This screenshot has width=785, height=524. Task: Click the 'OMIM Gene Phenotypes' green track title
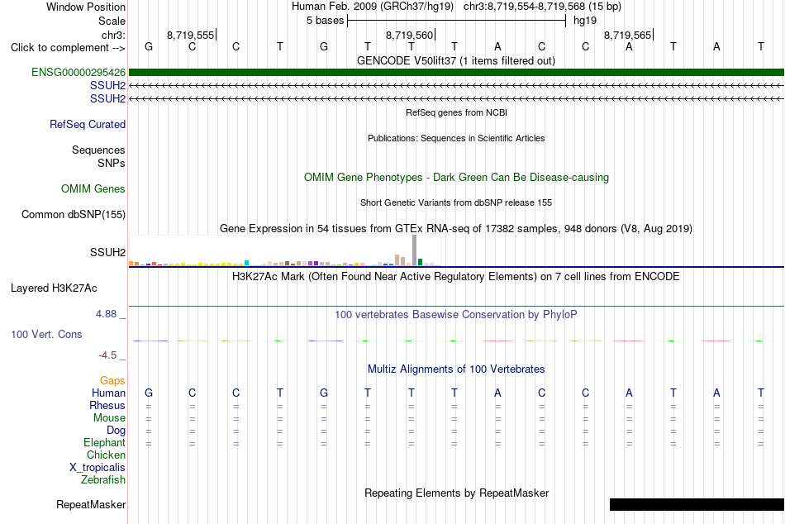pyautogui.click(x=457, y=178)
